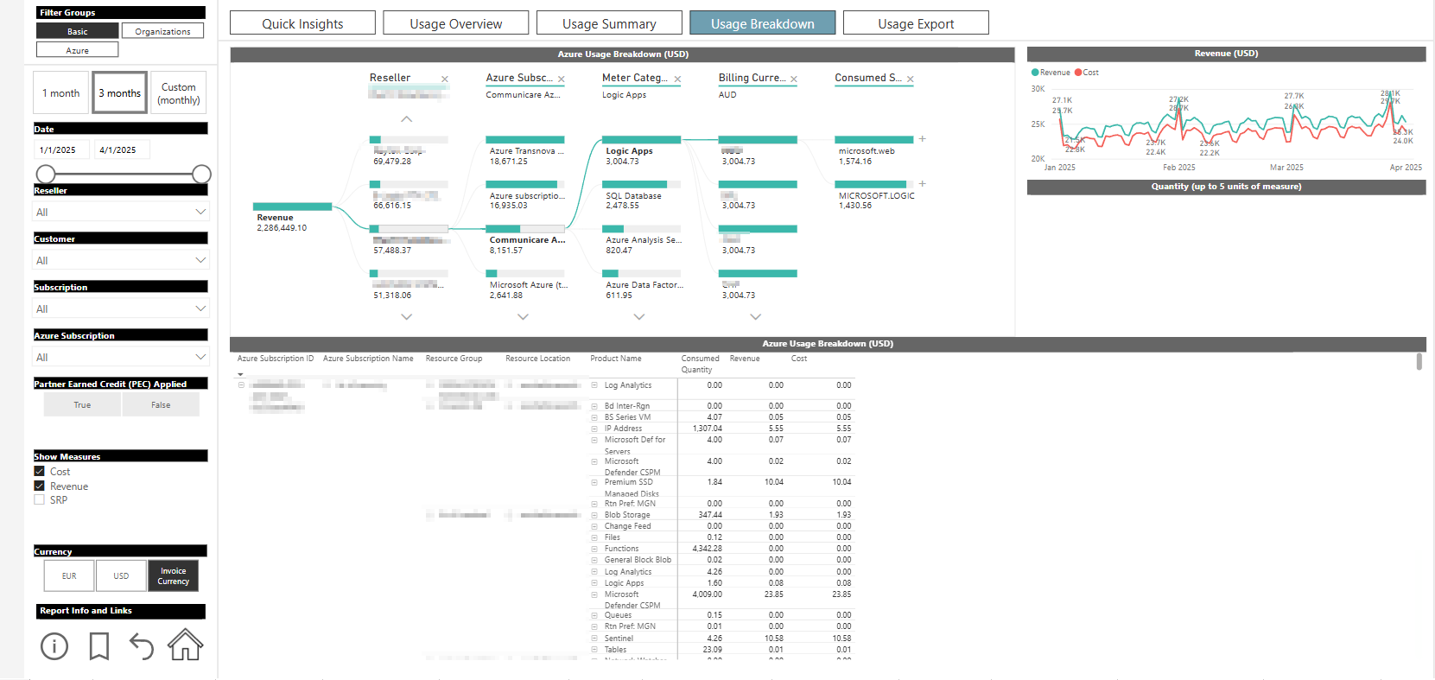This screenshot has width=1435, height=680.
Task: Remove the Meter Category level
Action: 677,79
